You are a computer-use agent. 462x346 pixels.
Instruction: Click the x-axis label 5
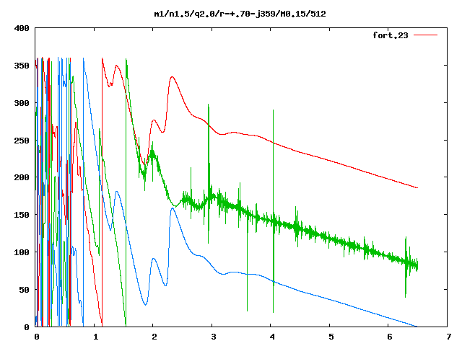click(331, 337)
